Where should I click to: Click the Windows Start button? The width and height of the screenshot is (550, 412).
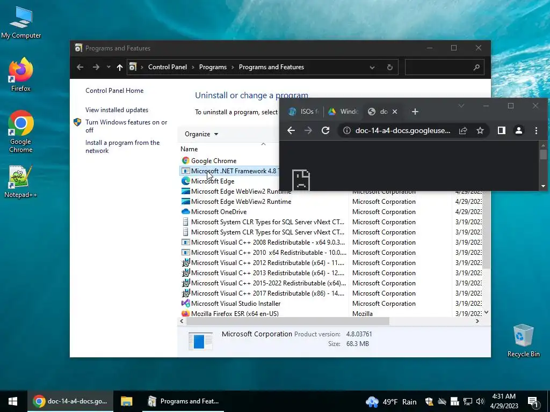click(x=13, y=401)
